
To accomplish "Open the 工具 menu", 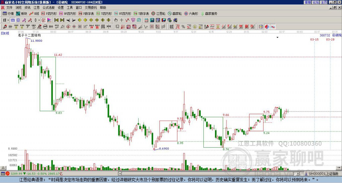I will point(69,8).
